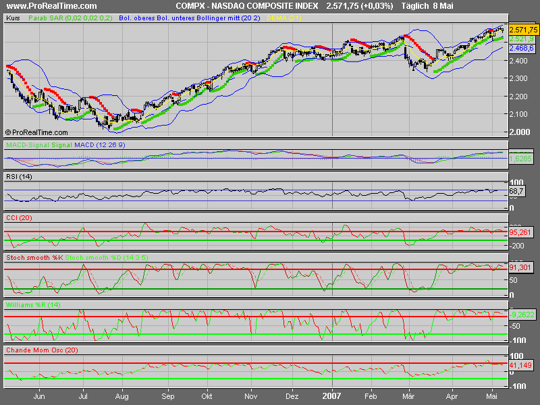Click the green 2.521,9 value tag

tap(521, 39)
